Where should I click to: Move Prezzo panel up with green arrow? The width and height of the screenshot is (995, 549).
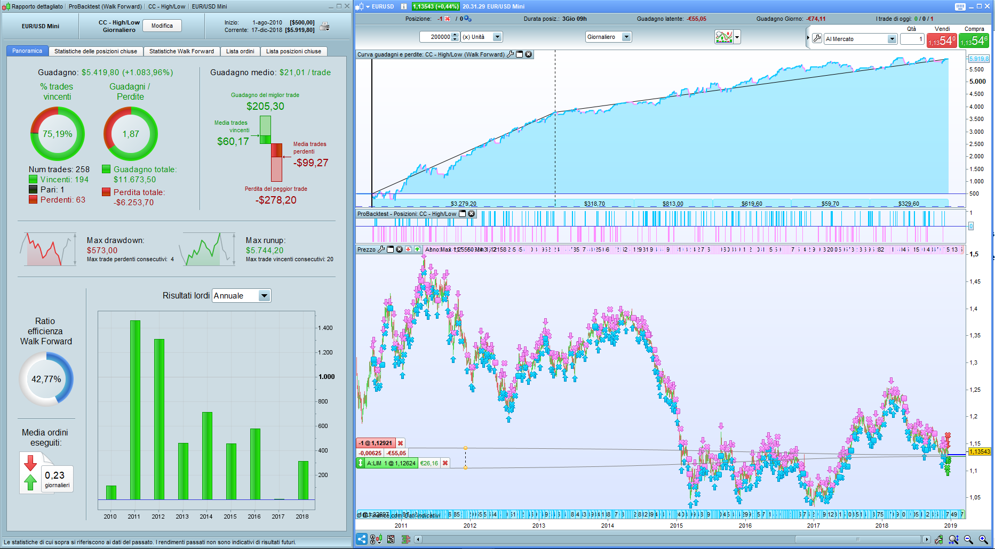pyautogui.click(x=418, y=249)
